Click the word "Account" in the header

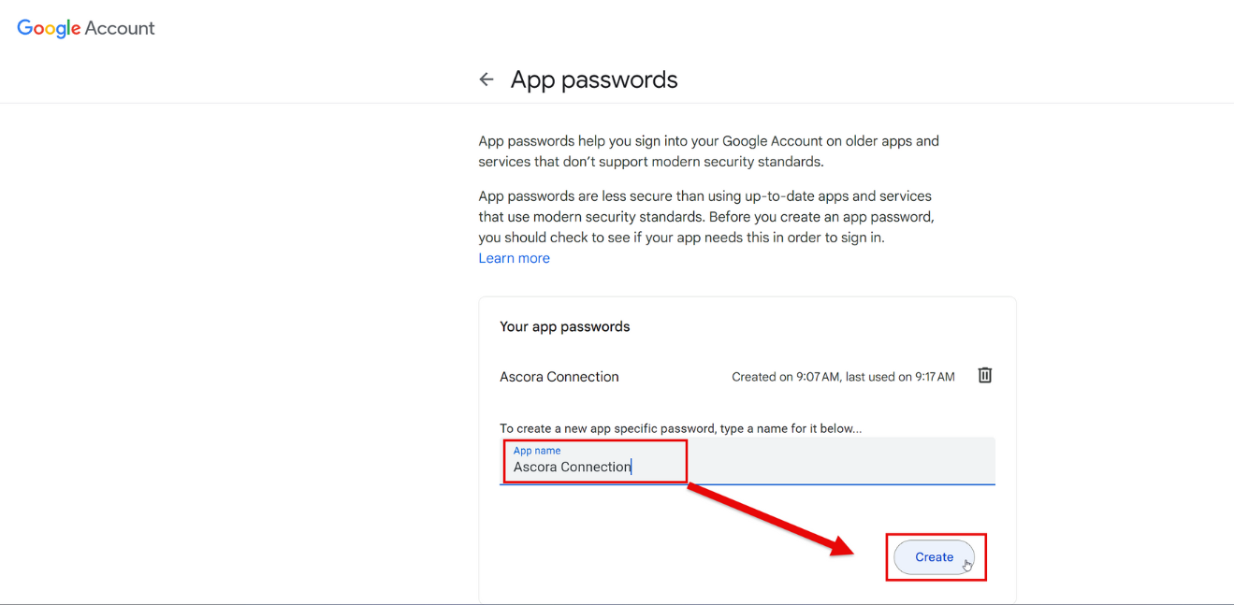point(120,28)
